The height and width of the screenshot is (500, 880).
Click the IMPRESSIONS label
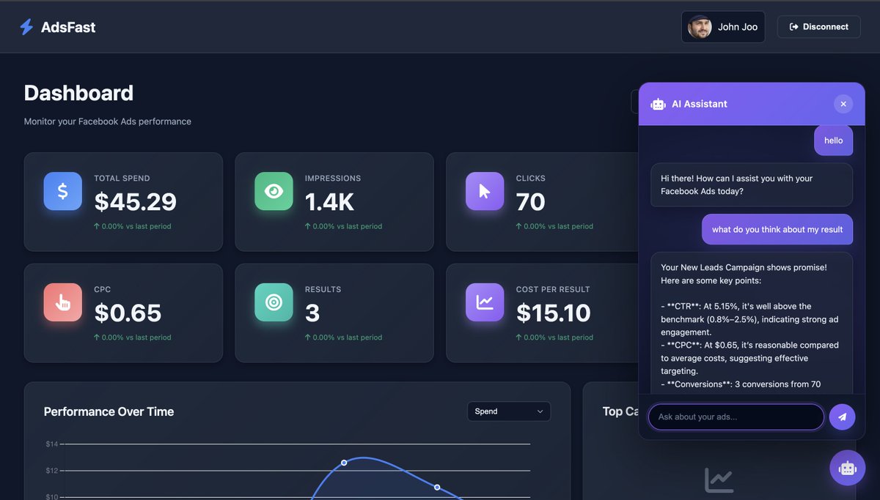[x=333, y=178]
